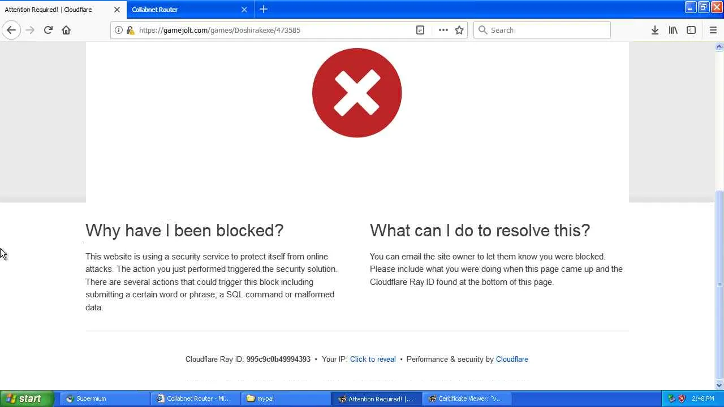Click the 2:48 PM system clock

[703, 399]
